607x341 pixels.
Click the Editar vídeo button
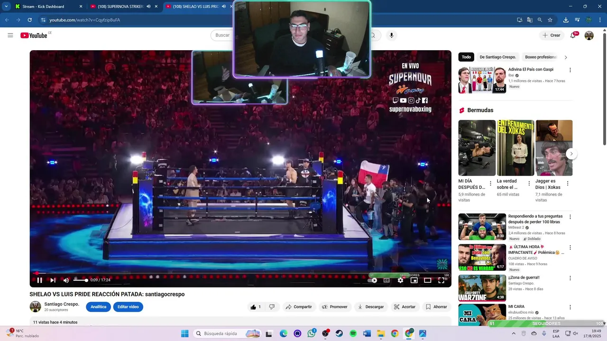point(128,307)
